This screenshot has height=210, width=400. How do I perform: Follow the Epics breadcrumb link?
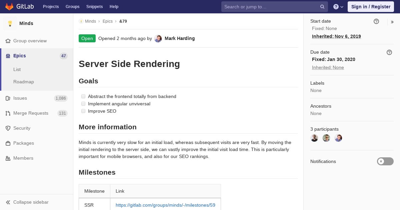(x=108, y=21)
